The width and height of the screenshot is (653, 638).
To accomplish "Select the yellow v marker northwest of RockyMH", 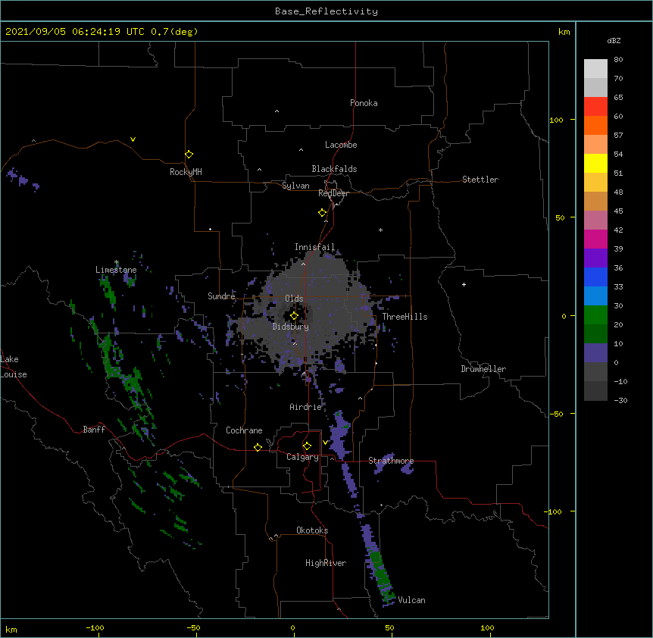I will [133, 139].
